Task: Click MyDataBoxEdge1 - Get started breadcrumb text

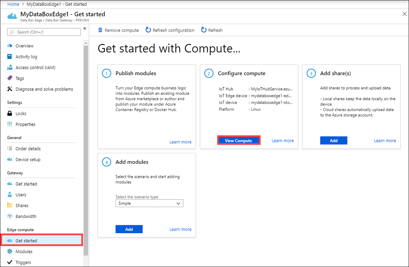Action: 57,4
